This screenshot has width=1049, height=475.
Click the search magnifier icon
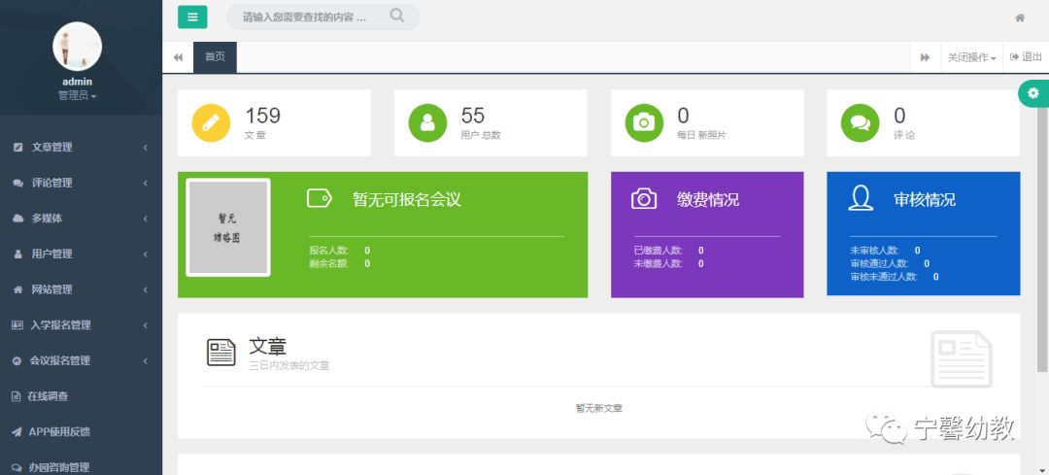pos(397,16)
